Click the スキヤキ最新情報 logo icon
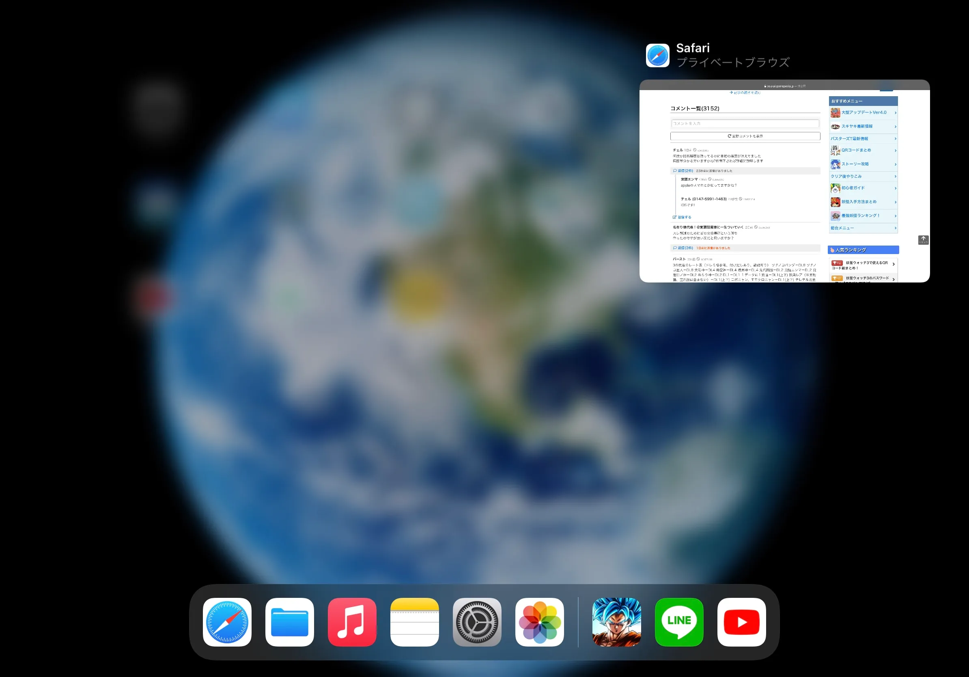The width and height of the screenshot is (969, 677). pos(835,127)
